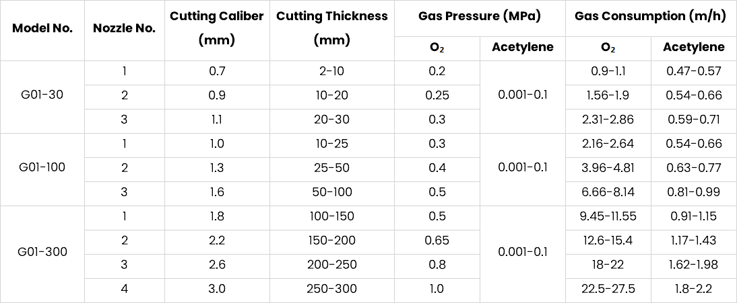Select the 6.66-8.14 oxygen consumption cell
The image size is (737, 303).
[608, 192]
